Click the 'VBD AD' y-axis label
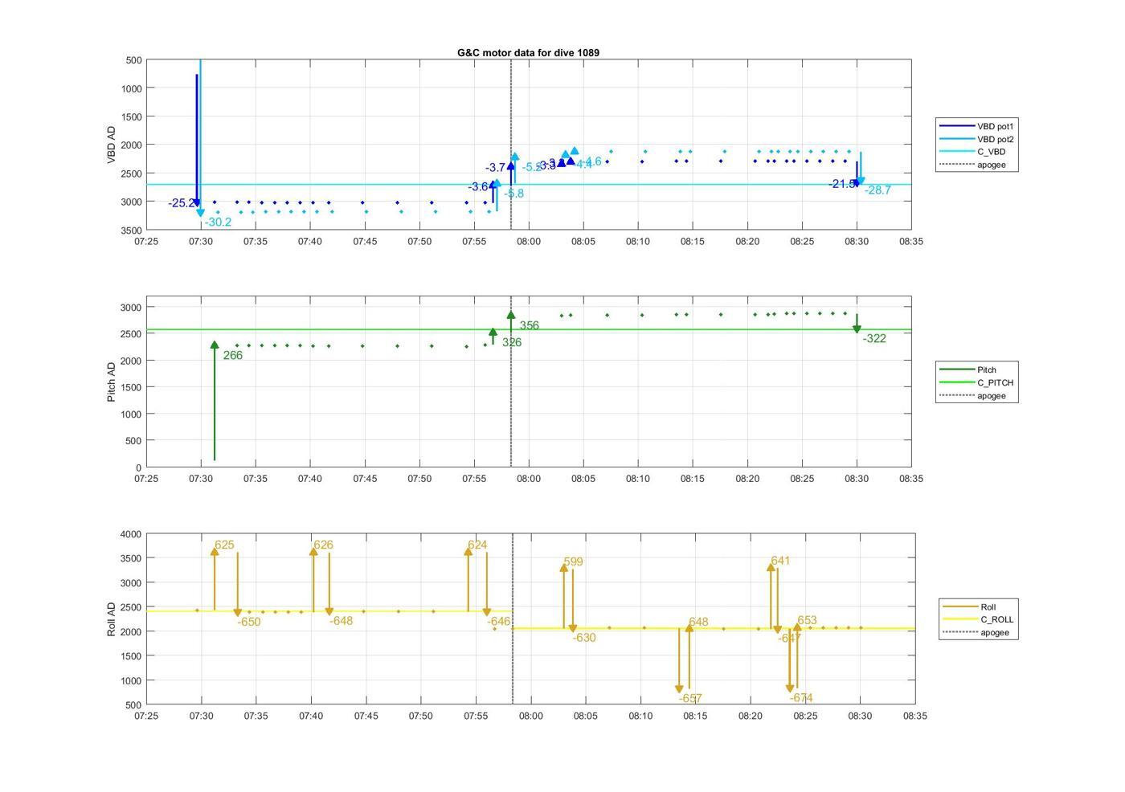Image resolution: width=1125 pixels, height=792 pixels. coord(112,145)
